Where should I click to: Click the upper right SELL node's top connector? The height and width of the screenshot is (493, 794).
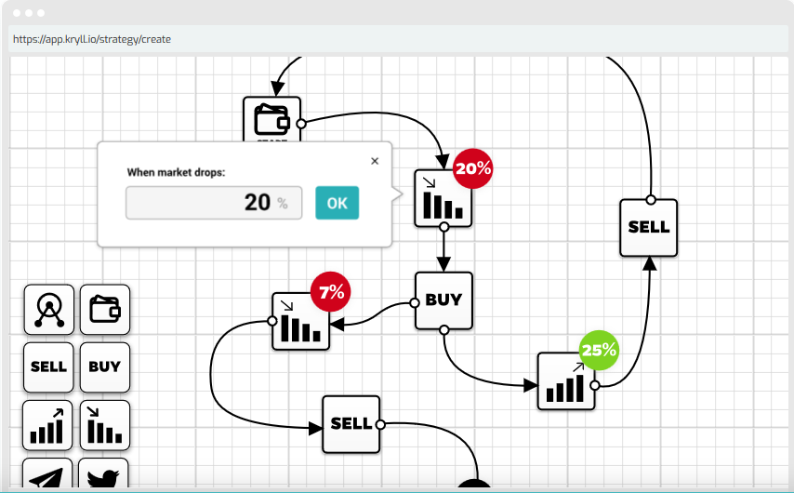[651, 200]
